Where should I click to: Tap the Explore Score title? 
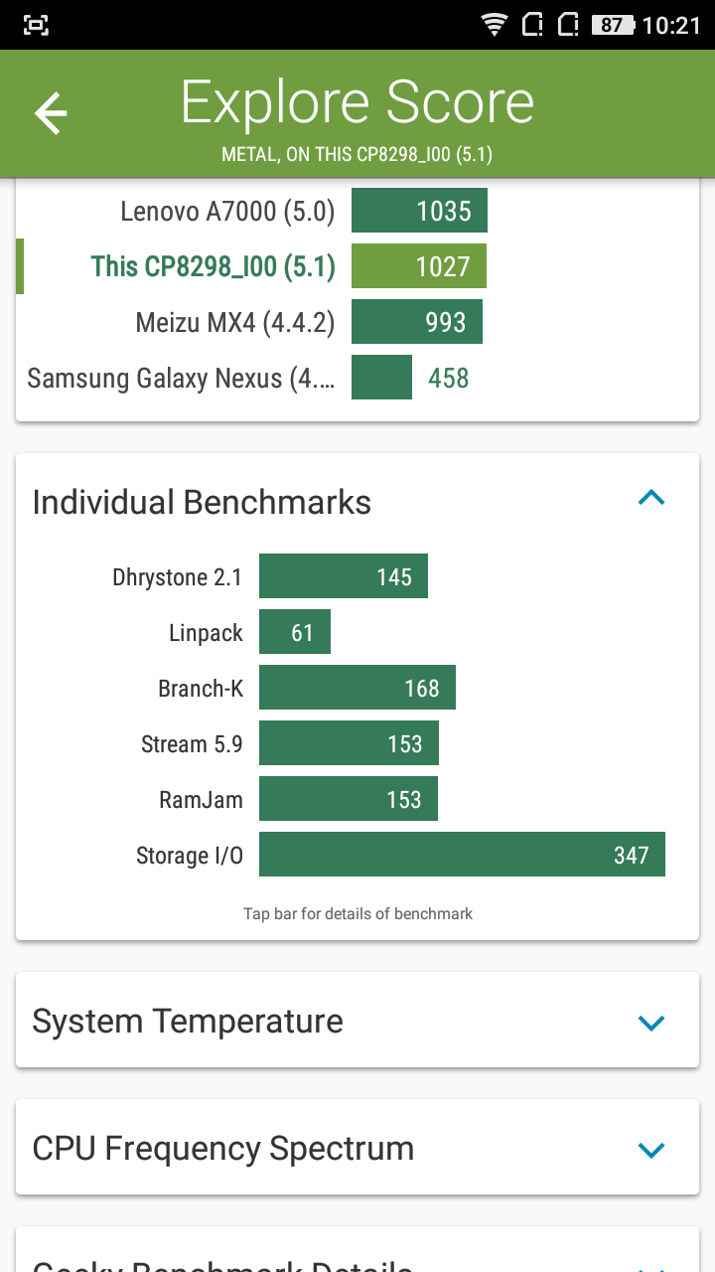tap(357, 102)
